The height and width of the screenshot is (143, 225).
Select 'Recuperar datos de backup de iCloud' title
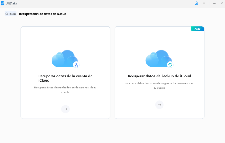coord(159,76)
